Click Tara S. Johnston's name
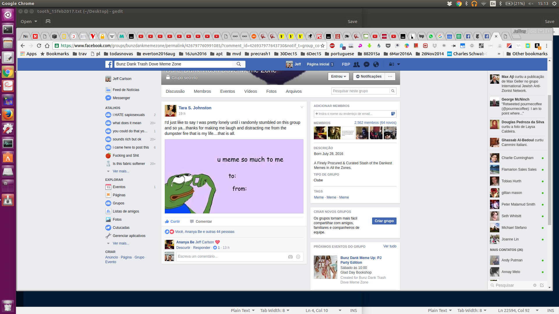The height and width of the screenshot is (314, 559). click(195, 108)
